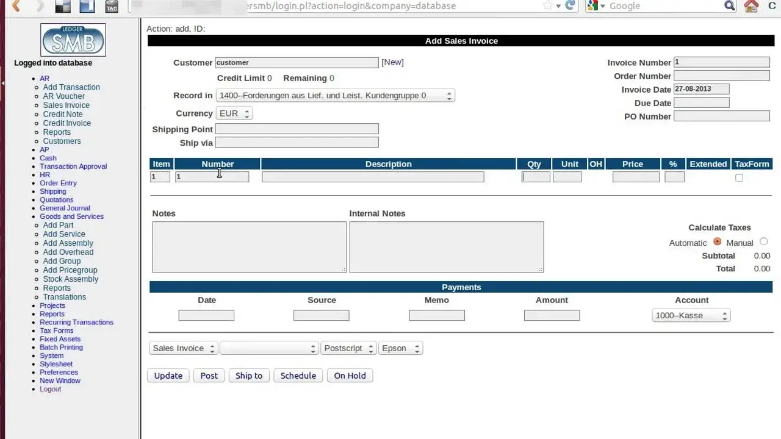The width and height of the screenshot is (781, 439).
Task: Click the [New] customer link
Action: tap(392, 62)
